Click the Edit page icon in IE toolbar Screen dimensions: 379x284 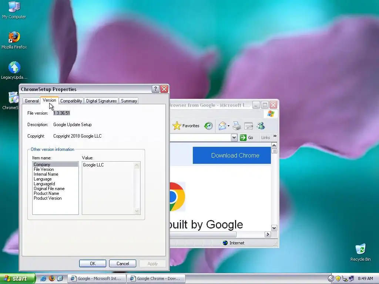point(248,126)
